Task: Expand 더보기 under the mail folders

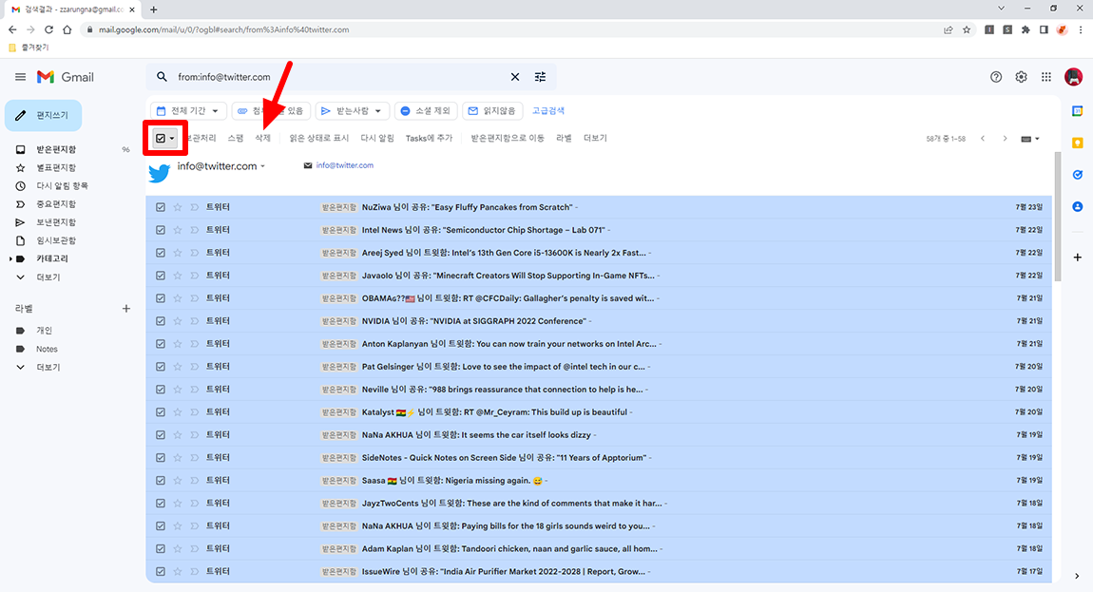Action: (48, 277)
